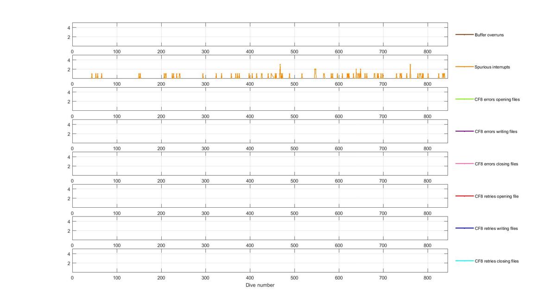Click the pink CF8 errors closing legend line

pyautogui.click(x=464, y=164)
